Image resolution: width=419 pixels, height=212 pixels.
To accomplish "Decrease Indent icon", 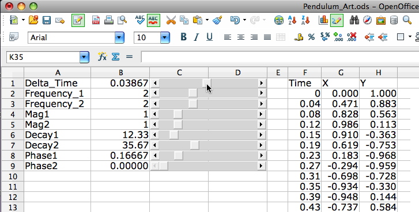I will pos(369,37).
